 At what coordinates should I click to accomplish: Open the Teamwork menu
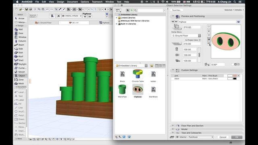click(x=97, y=2)
